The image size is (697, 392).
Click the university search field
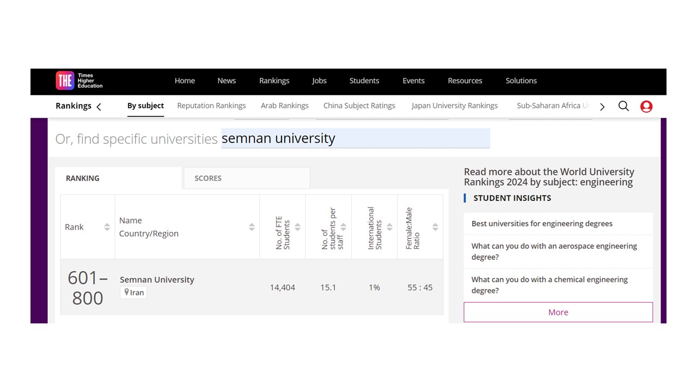356,138
